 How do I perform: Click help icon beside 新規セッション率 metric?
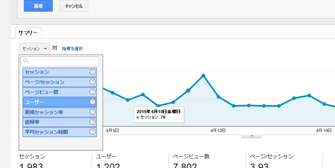point(92,112)
